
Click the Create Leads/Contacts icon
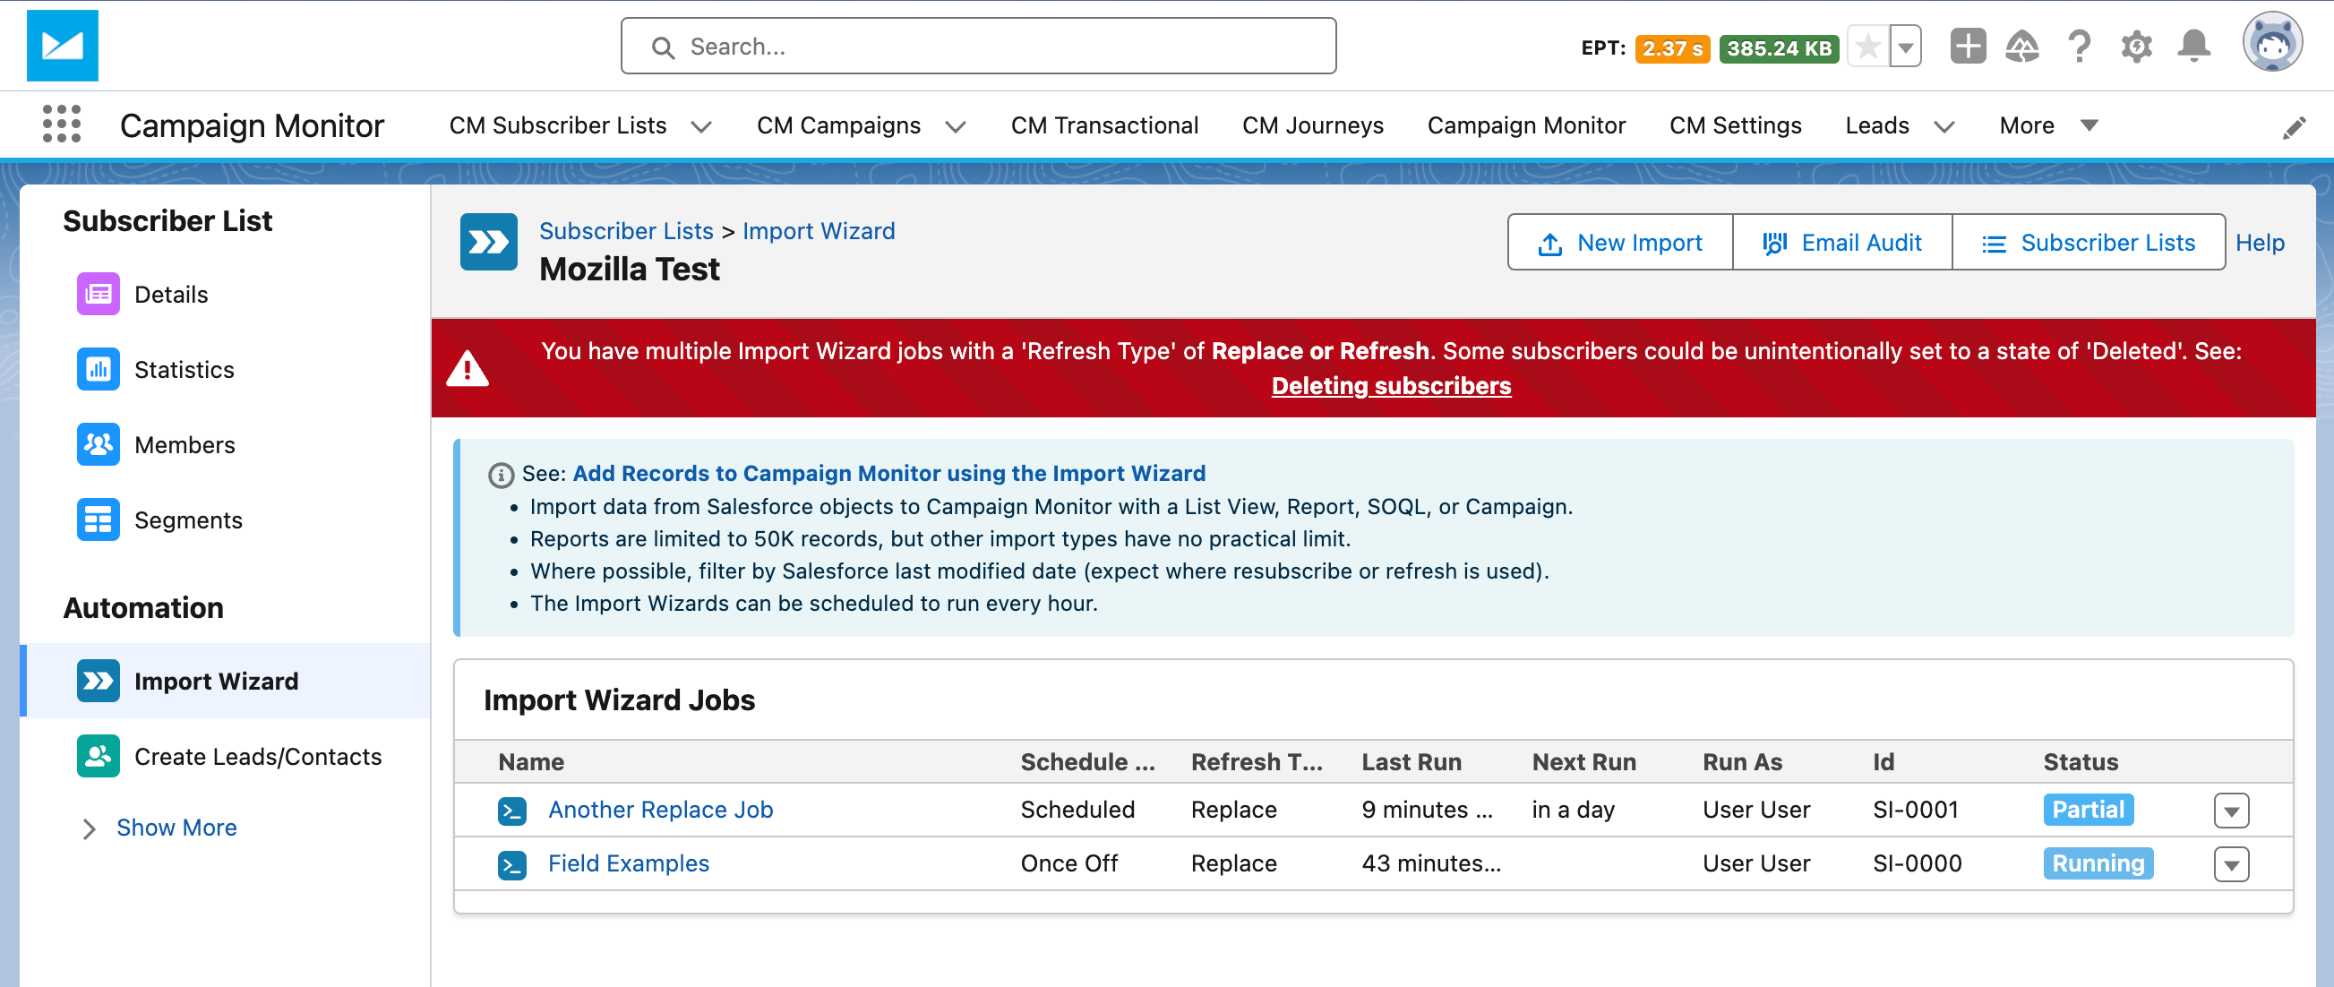(98, 756)
